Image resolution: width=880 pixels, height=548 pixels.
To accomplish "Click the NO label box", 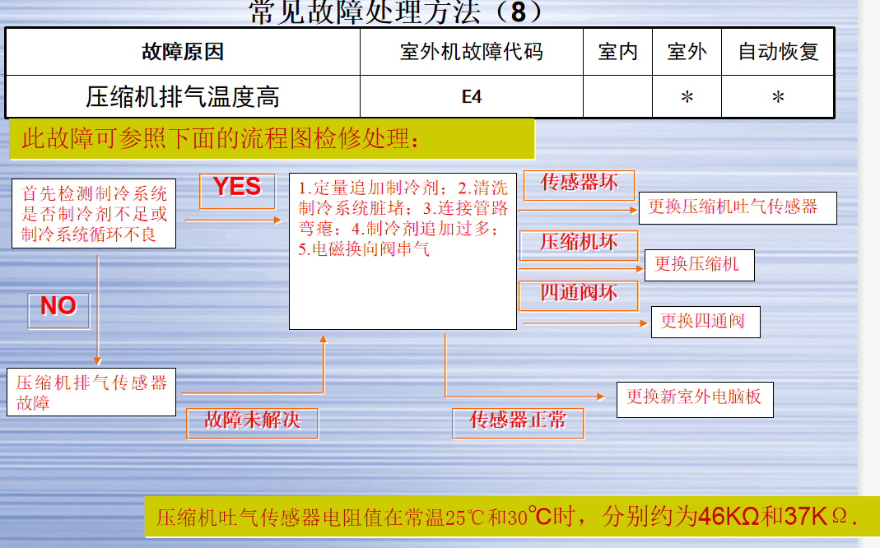I will (x=58, y=311).
